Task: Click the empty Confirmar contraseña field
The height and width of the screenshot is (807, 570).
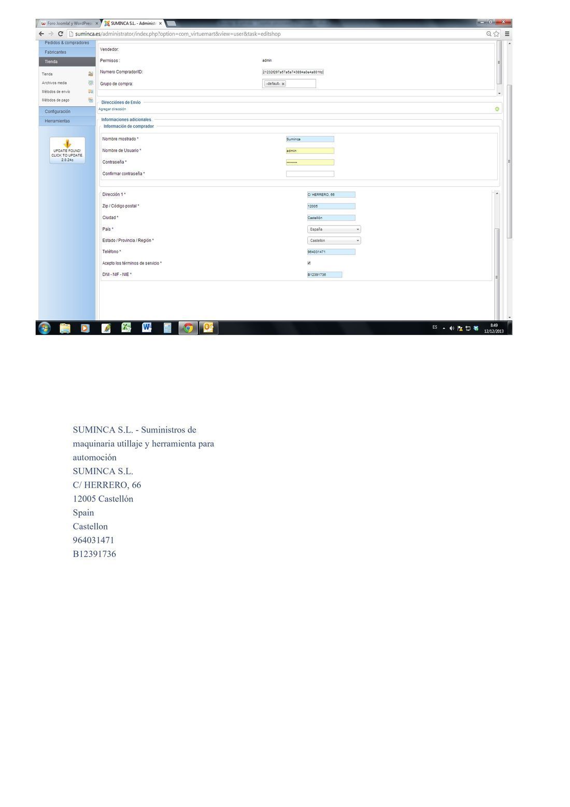Action: point(310,174)
